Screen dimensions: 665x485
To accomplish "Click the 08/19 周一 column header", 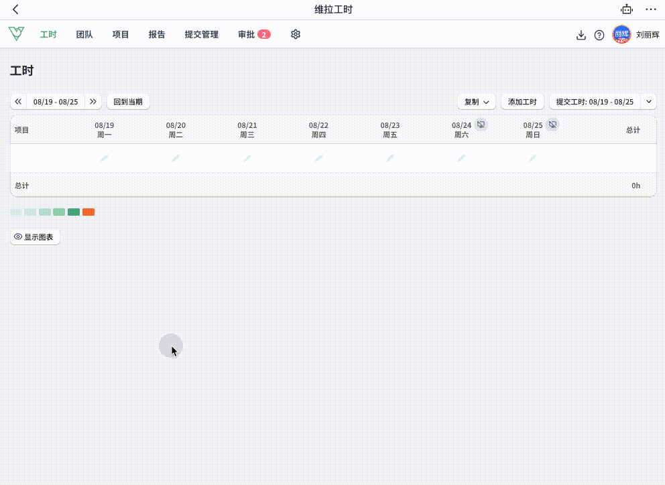I will pos(105,130).
